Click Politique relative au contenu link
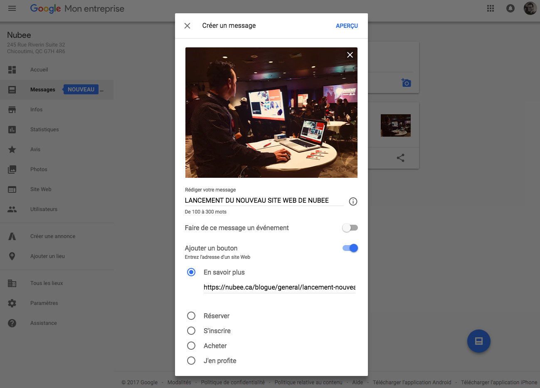This screenshot has width=540, height=388. [x=308, y=383]
